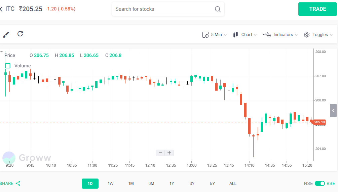
Task: Click the 15:20 time axis label
Action: pos(307,165)
